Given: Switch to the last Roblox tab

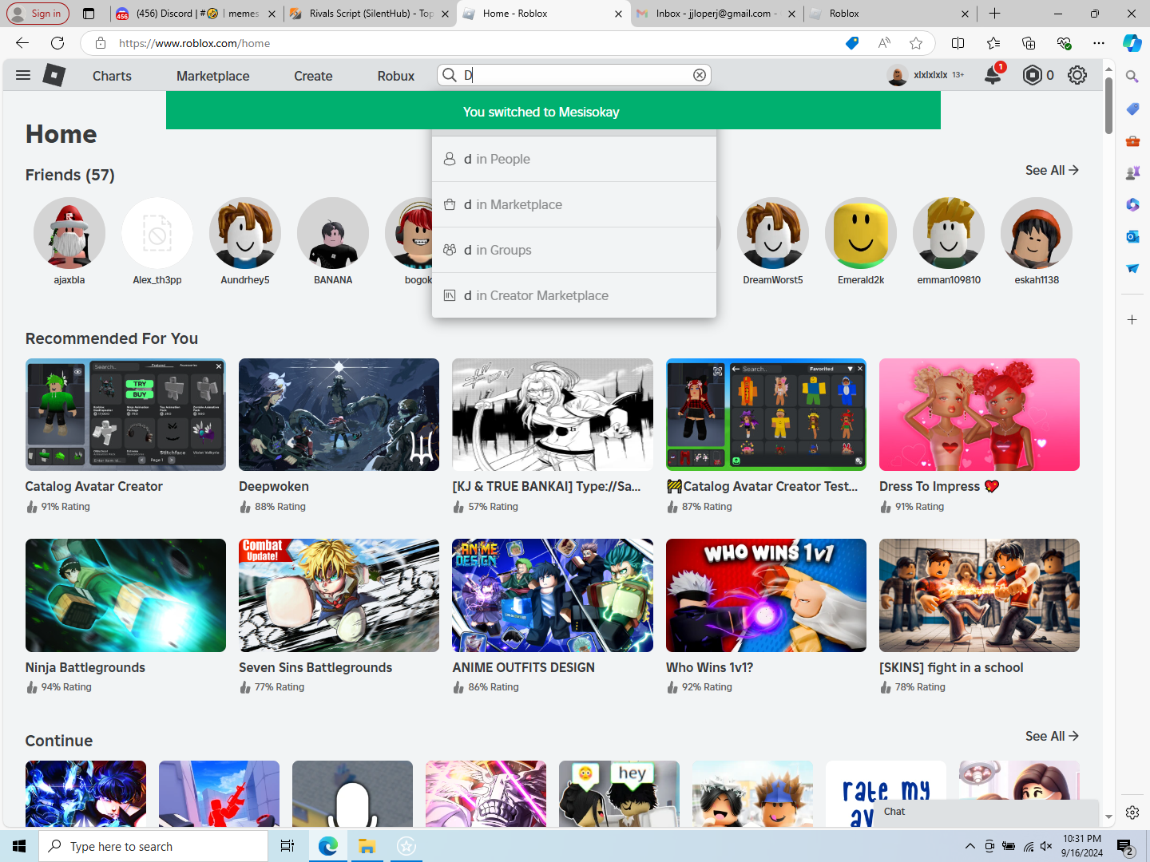Looking at the screenshot, I should tap(889, 14).
